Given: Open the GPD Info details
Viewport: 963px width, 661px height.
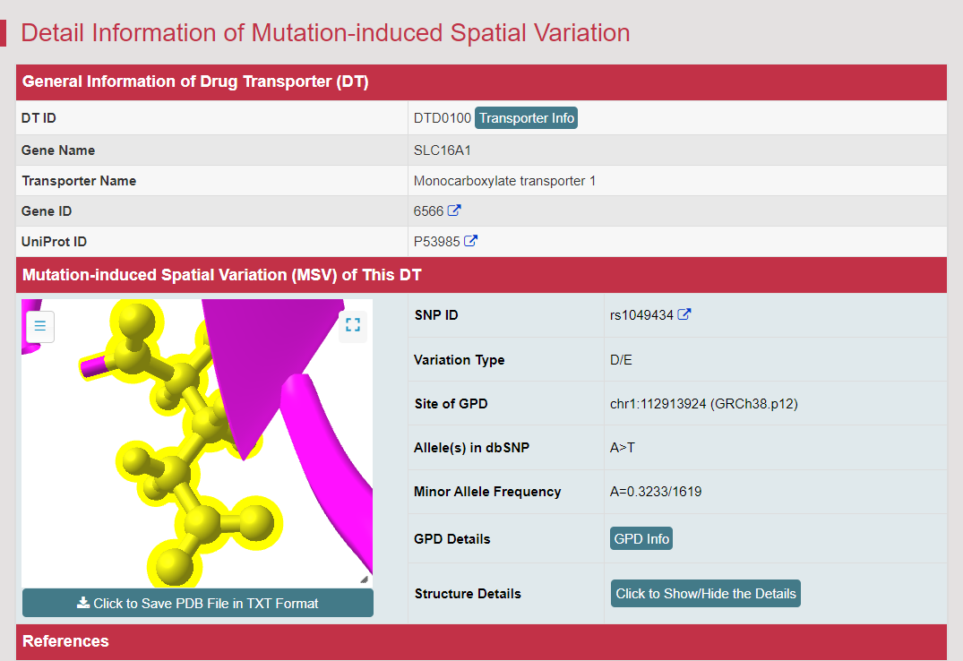Looking at the screenshot, I should tap(641, 538).
